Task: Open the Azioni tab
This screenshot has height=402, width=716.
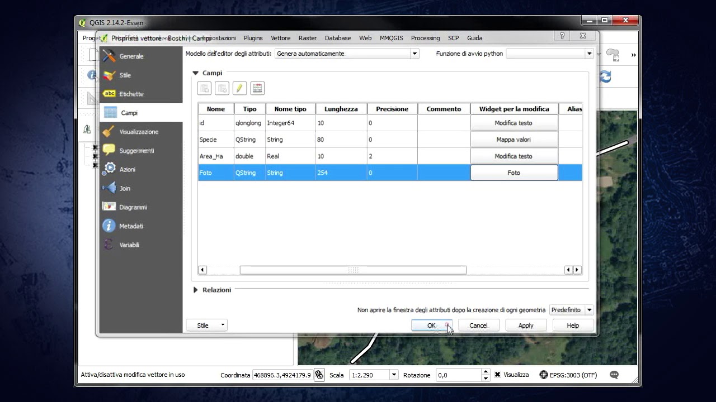Action: click(141, 169)
